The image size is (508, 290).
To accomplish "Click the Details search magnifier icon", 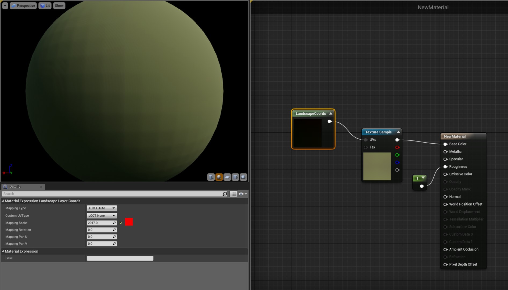I will point(225,194).
